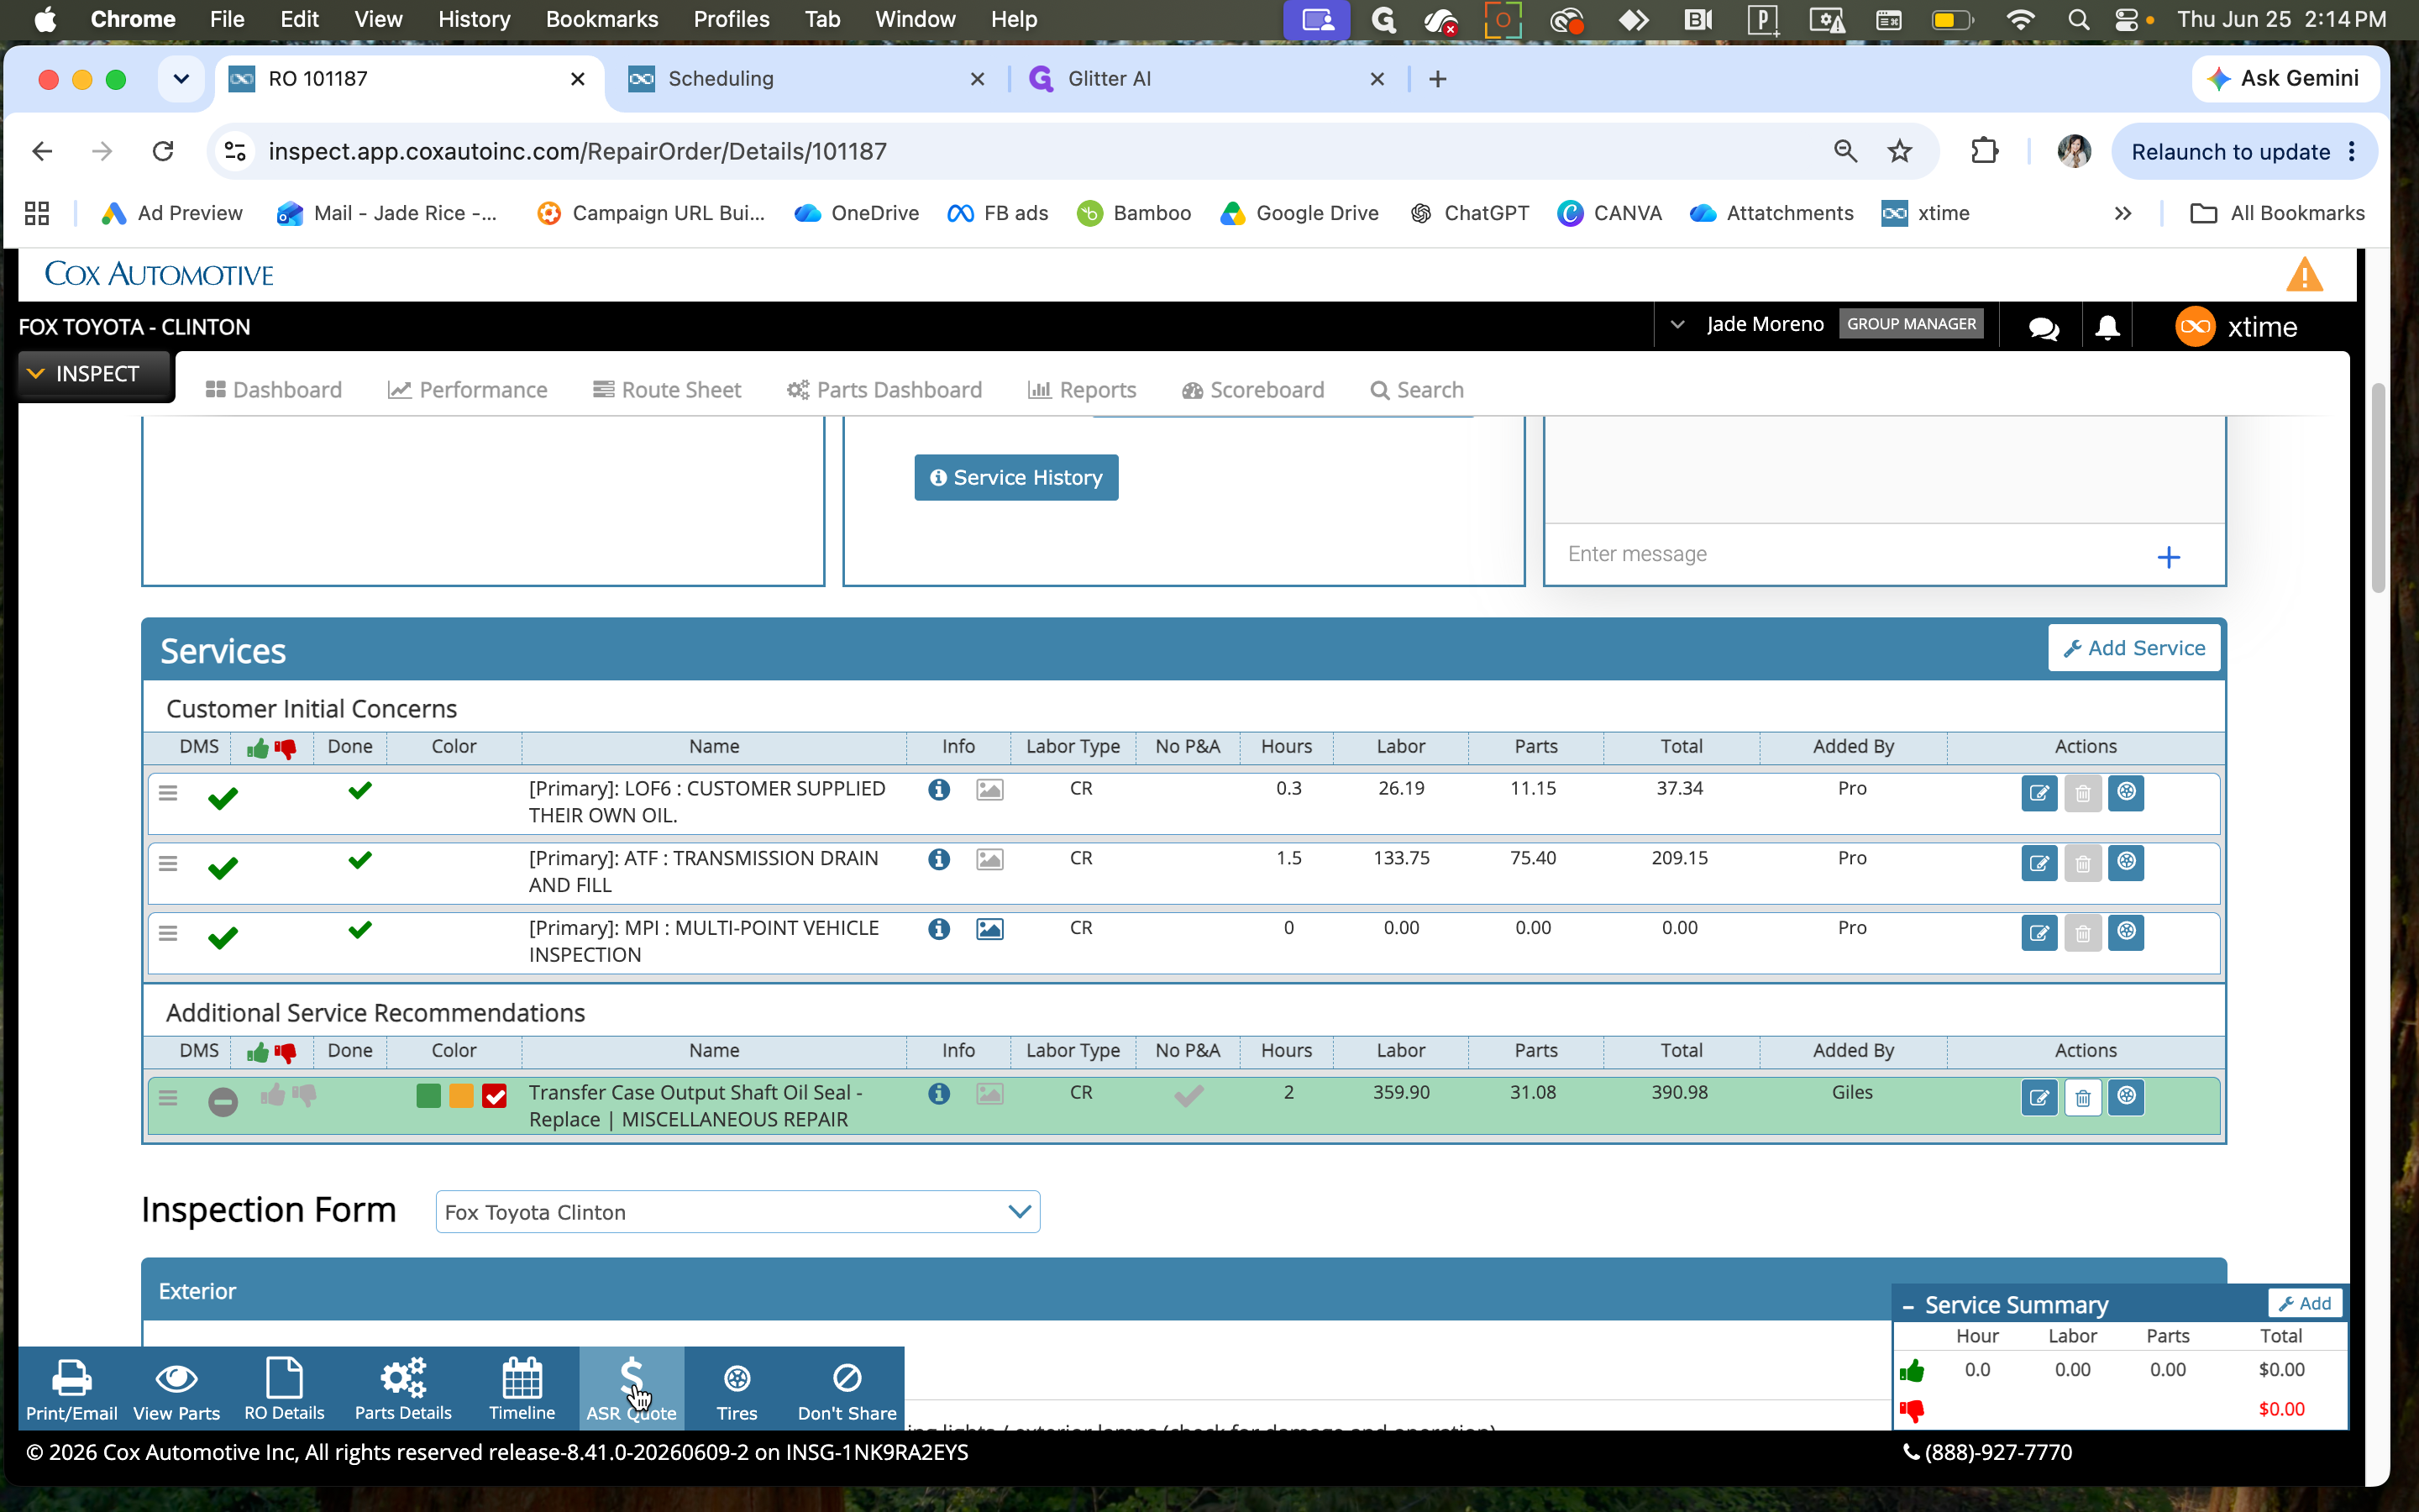The height and width of the screenshot is (1512, 2419).
Task: Switch to Scheduling browser tab
Action: pos(806,79)
